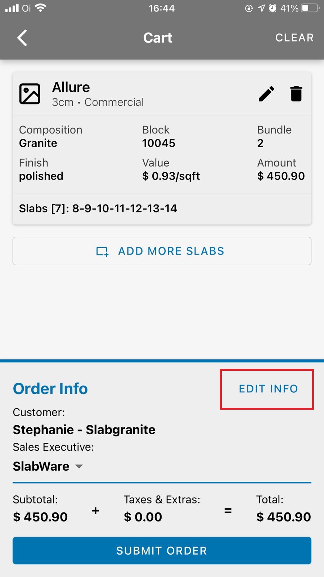Viewport: 324px width, 577px height.
Task: Add more slabs to the cart
Action: (x=162, y=251)
